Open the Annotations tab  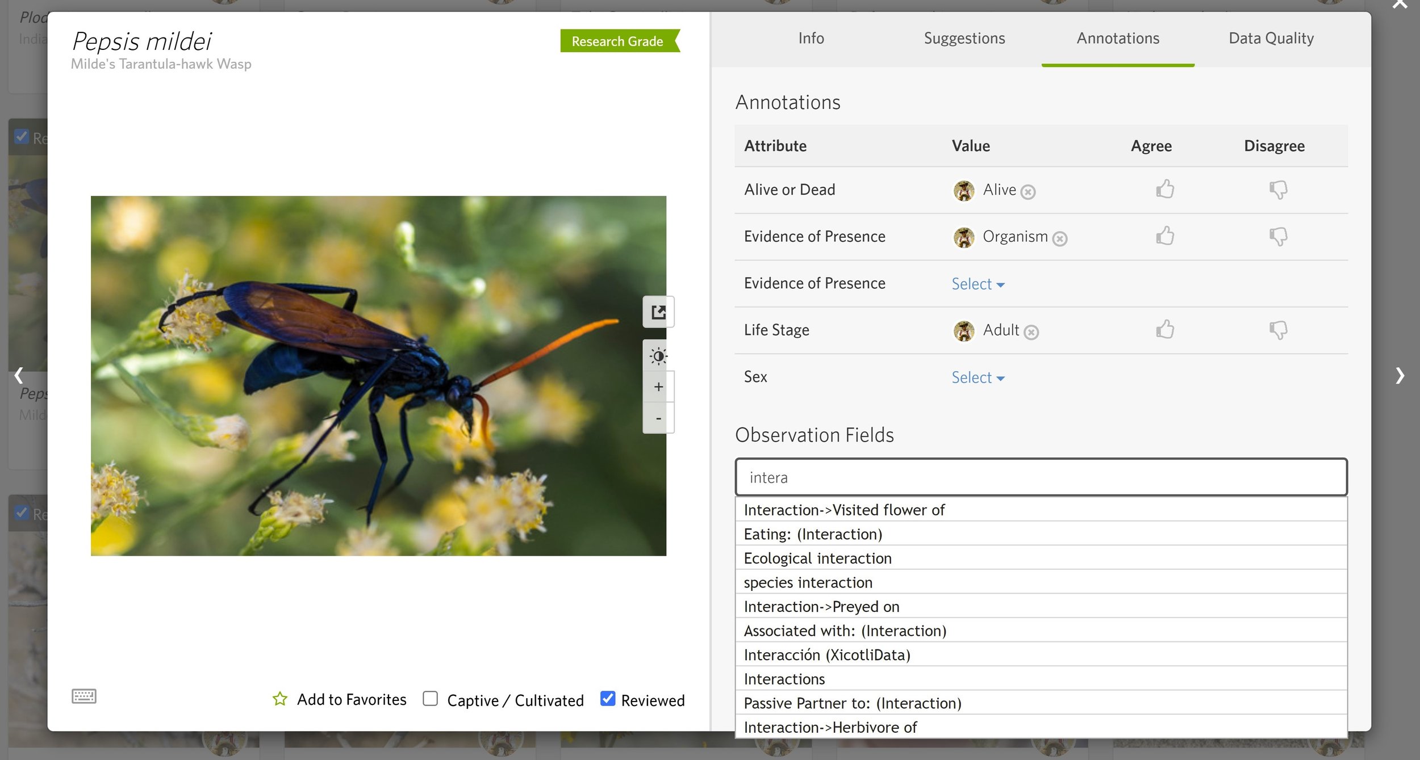tap(1118, 39)
